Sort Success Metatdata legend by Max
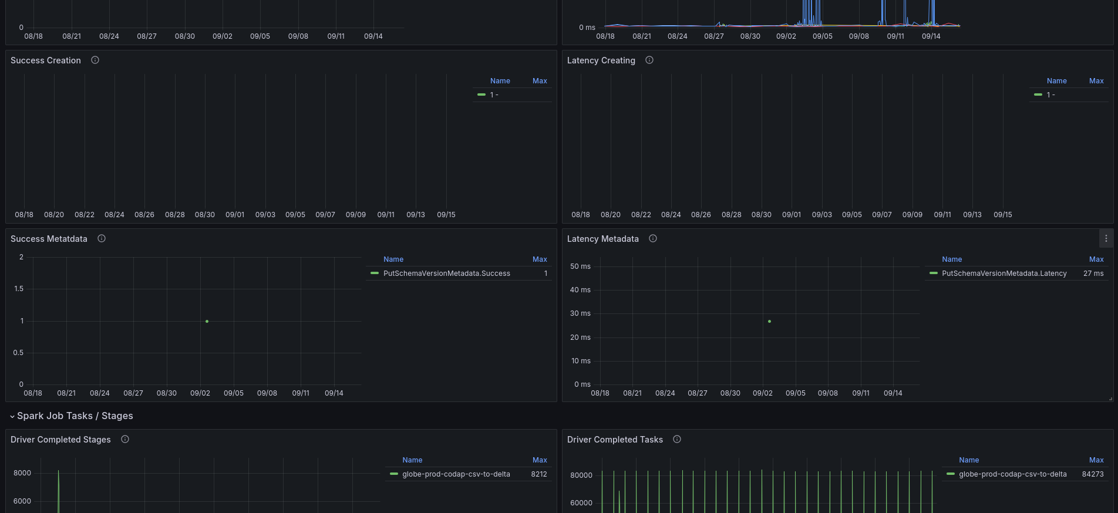 point(540,259)
